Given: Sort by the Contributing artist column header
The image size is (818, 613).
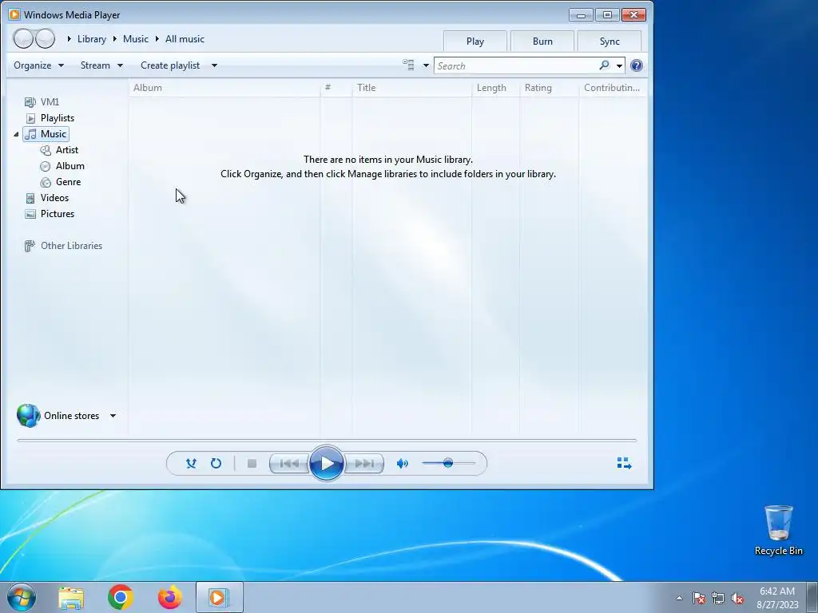Looking at the screenshot, I should [613, 88].
